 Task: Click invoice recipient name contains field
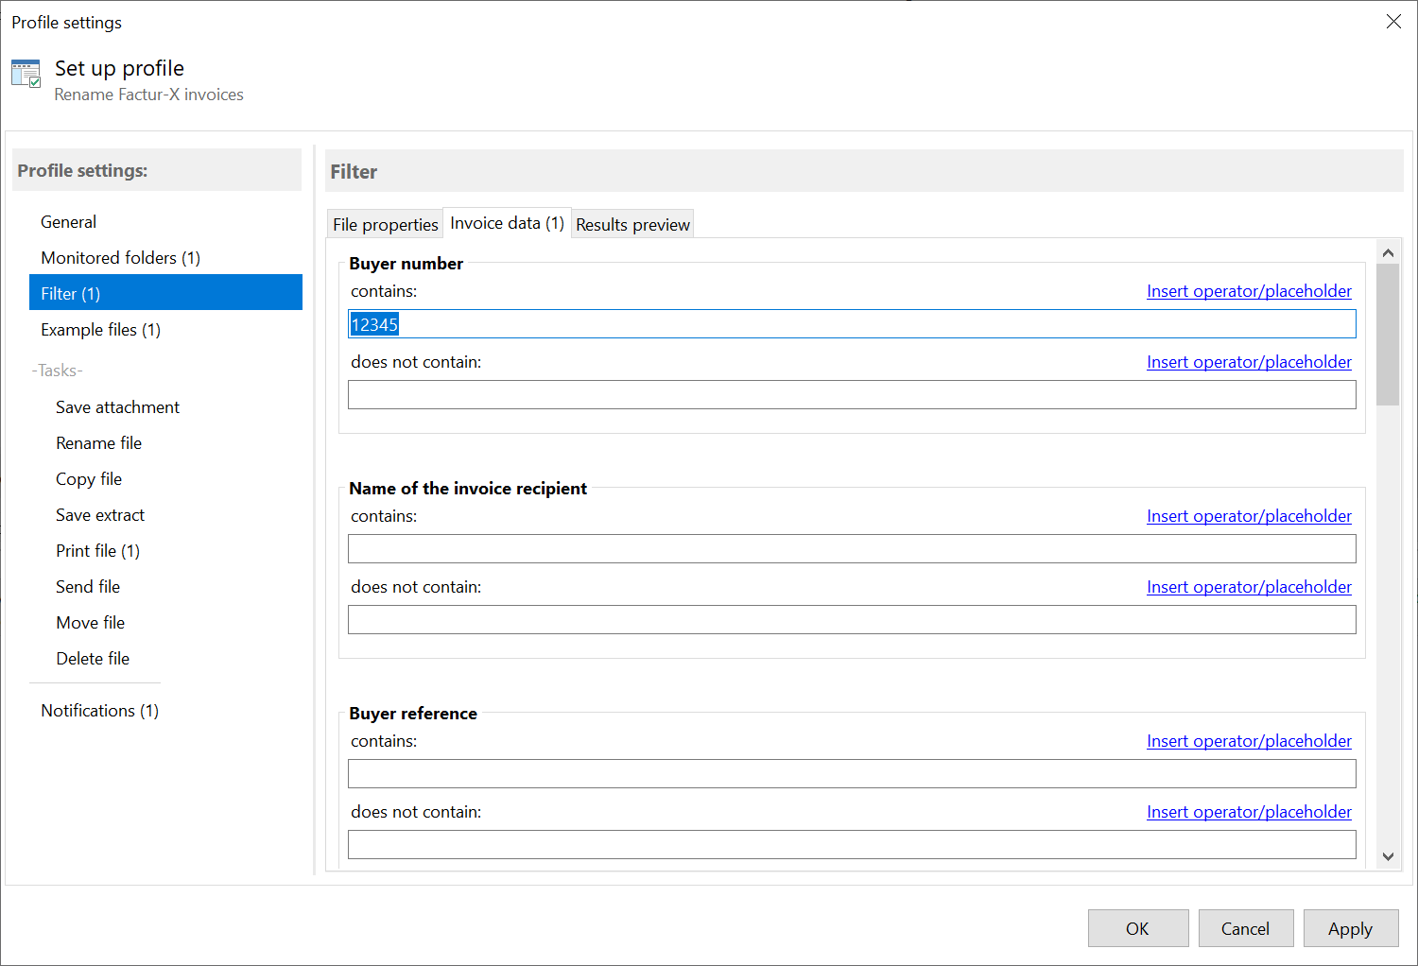coord(852,549)
